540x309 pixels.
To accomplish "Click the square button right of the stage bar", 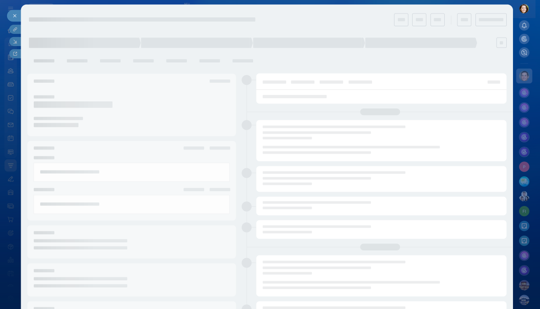I will 501,43.
